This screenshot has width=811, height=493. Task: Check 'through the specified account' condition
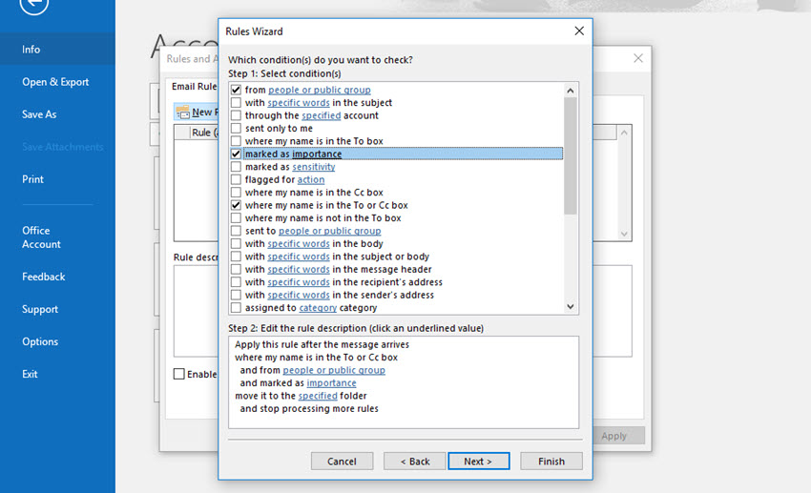236,115
